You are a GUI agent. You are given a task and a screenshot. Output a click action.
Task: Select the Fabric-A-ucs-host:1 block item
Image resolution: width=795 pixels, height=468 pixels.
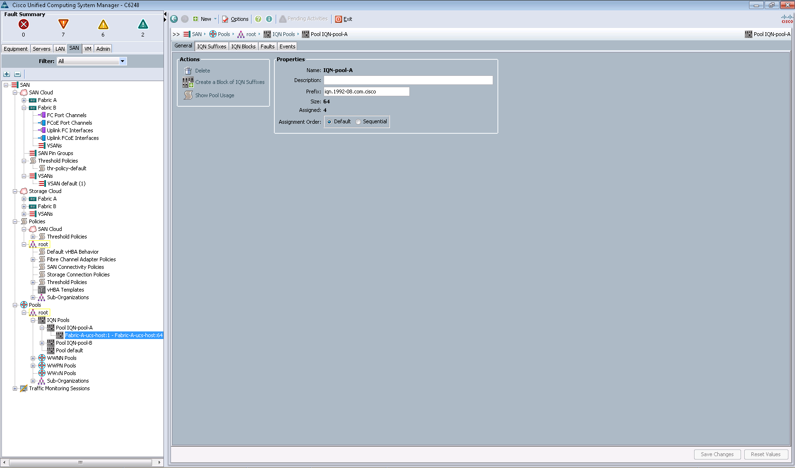pyautogui.click(x=114, y=335)
